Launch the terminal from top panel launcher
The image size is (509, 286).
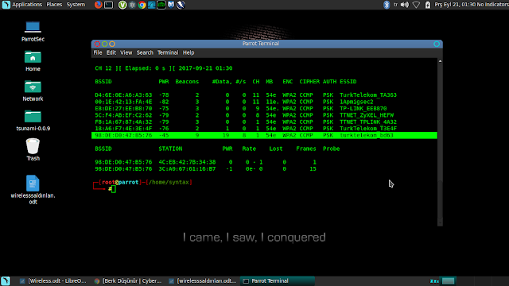pos(108,5)
